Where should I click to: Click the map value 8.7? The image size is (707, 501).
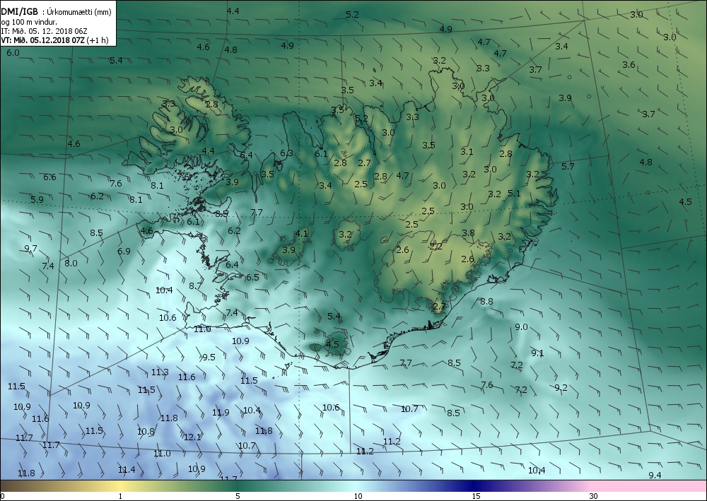point(195,285)
